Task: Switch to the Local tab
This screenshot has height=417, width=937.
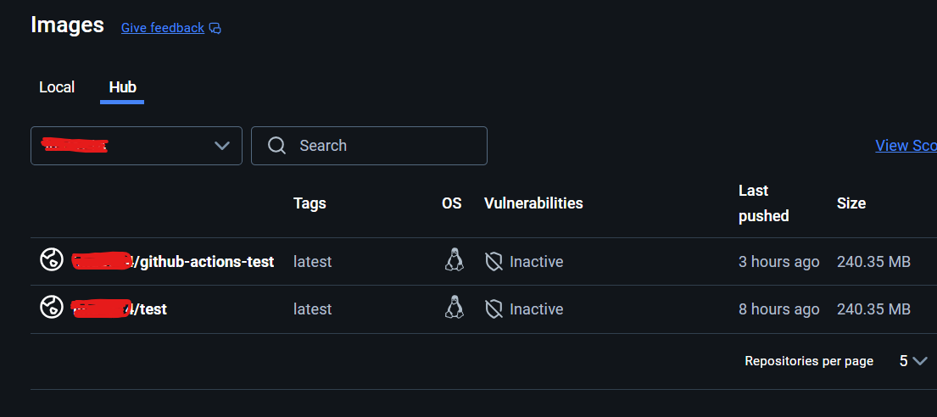Action: click(57, 87)
